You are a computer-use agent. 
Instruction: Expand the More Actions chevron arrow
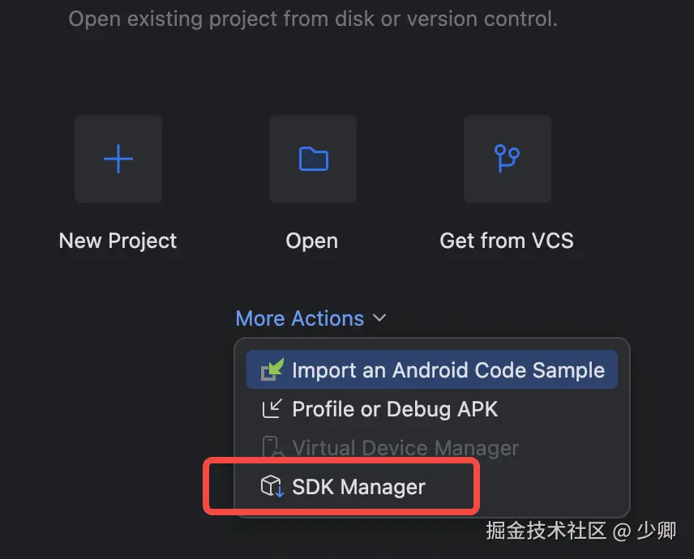tap(379, 319)
